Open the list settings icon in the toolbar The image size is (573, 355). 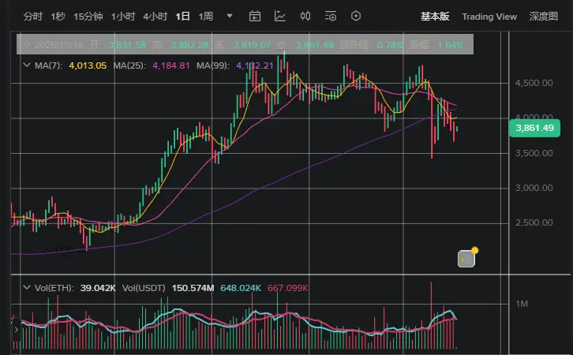tap(331, 16)
